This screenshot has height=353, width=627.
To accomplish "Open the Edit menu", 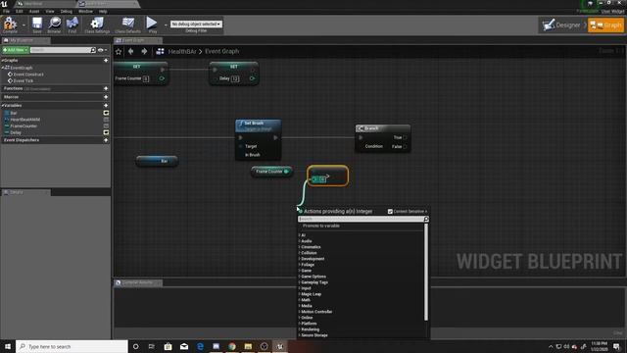I will tap(20, 11).
